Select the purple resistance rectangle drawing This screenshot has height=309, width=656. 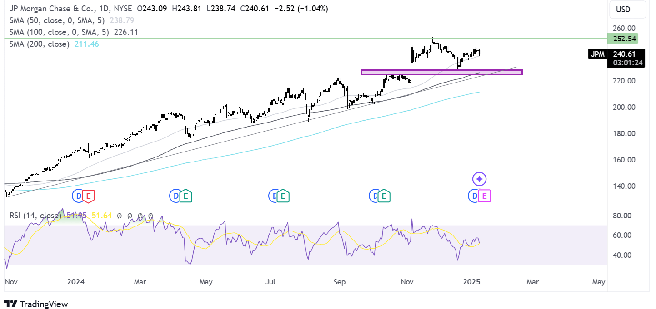[441, 72]
